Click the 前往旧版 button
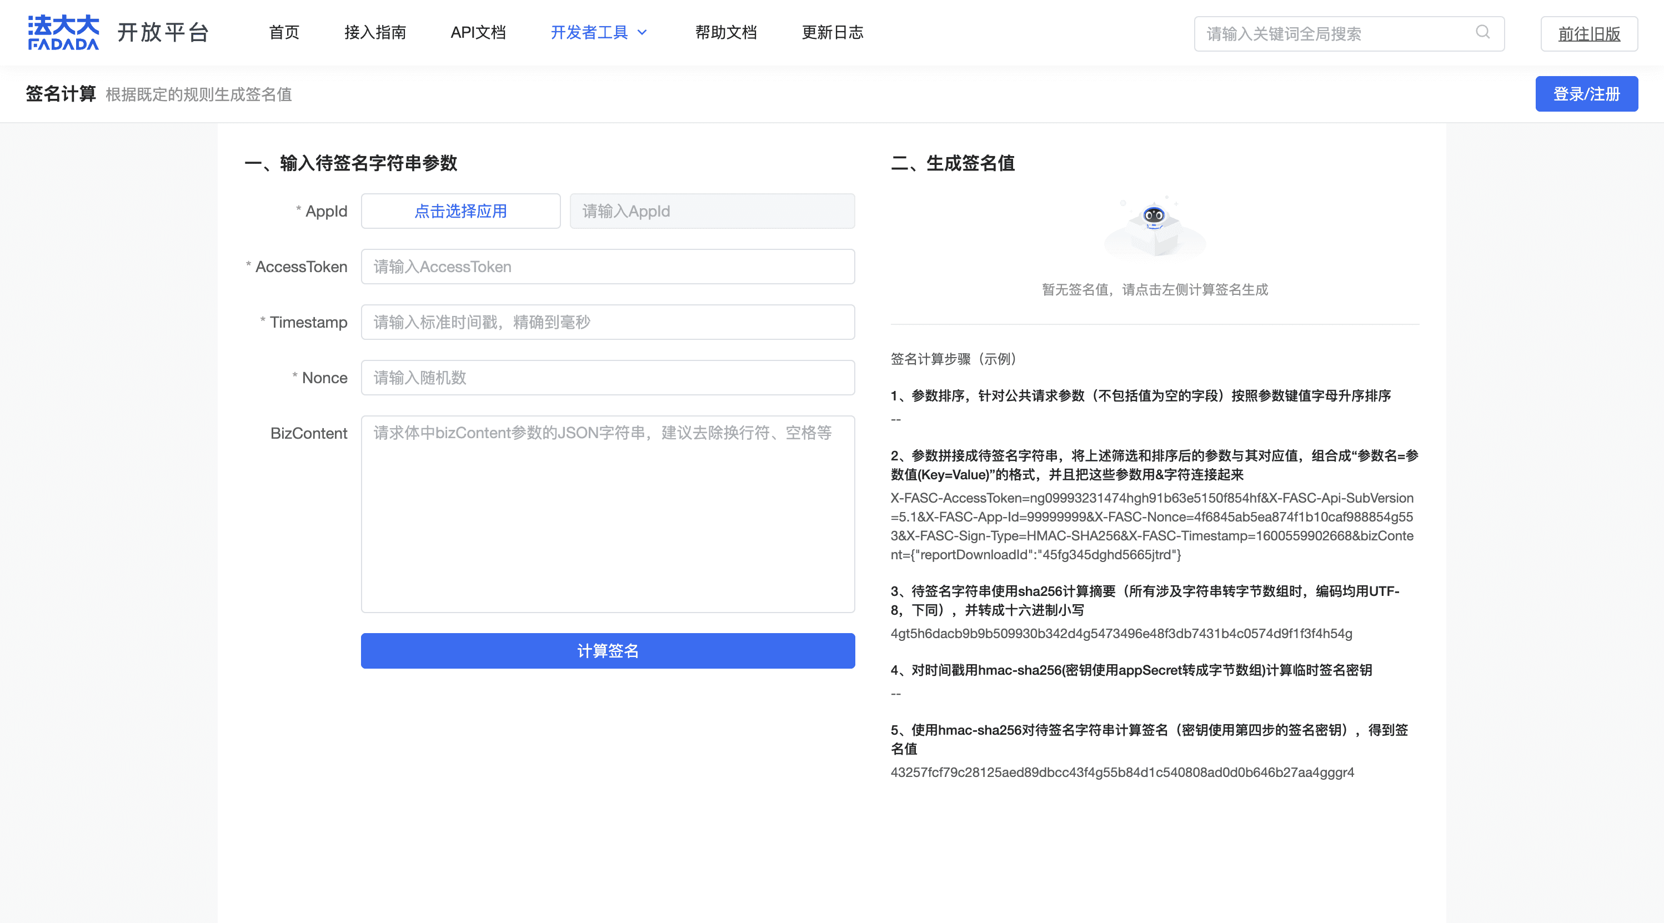This screenshot has width=1664, height=923. click(1588, 33)
